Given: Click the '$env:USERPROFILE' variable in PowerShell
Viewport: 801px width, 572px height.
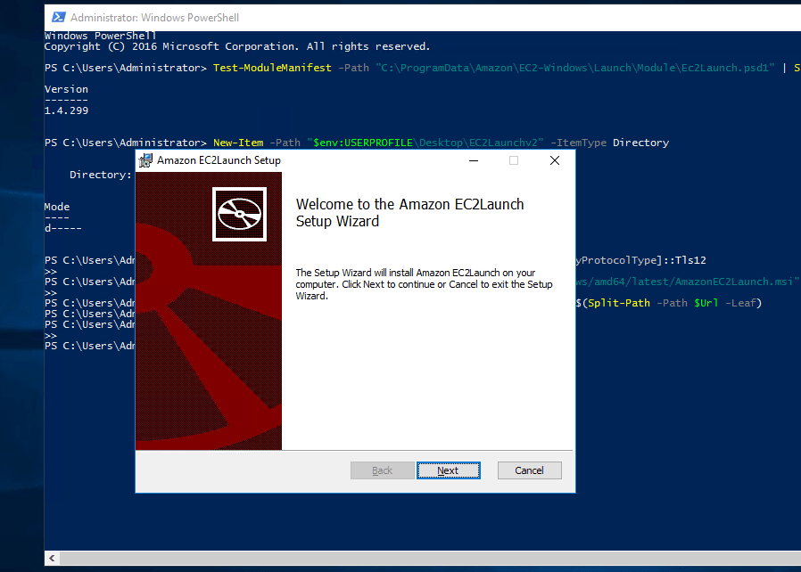Looking at the screenshot, I should [x=363, y=143].
